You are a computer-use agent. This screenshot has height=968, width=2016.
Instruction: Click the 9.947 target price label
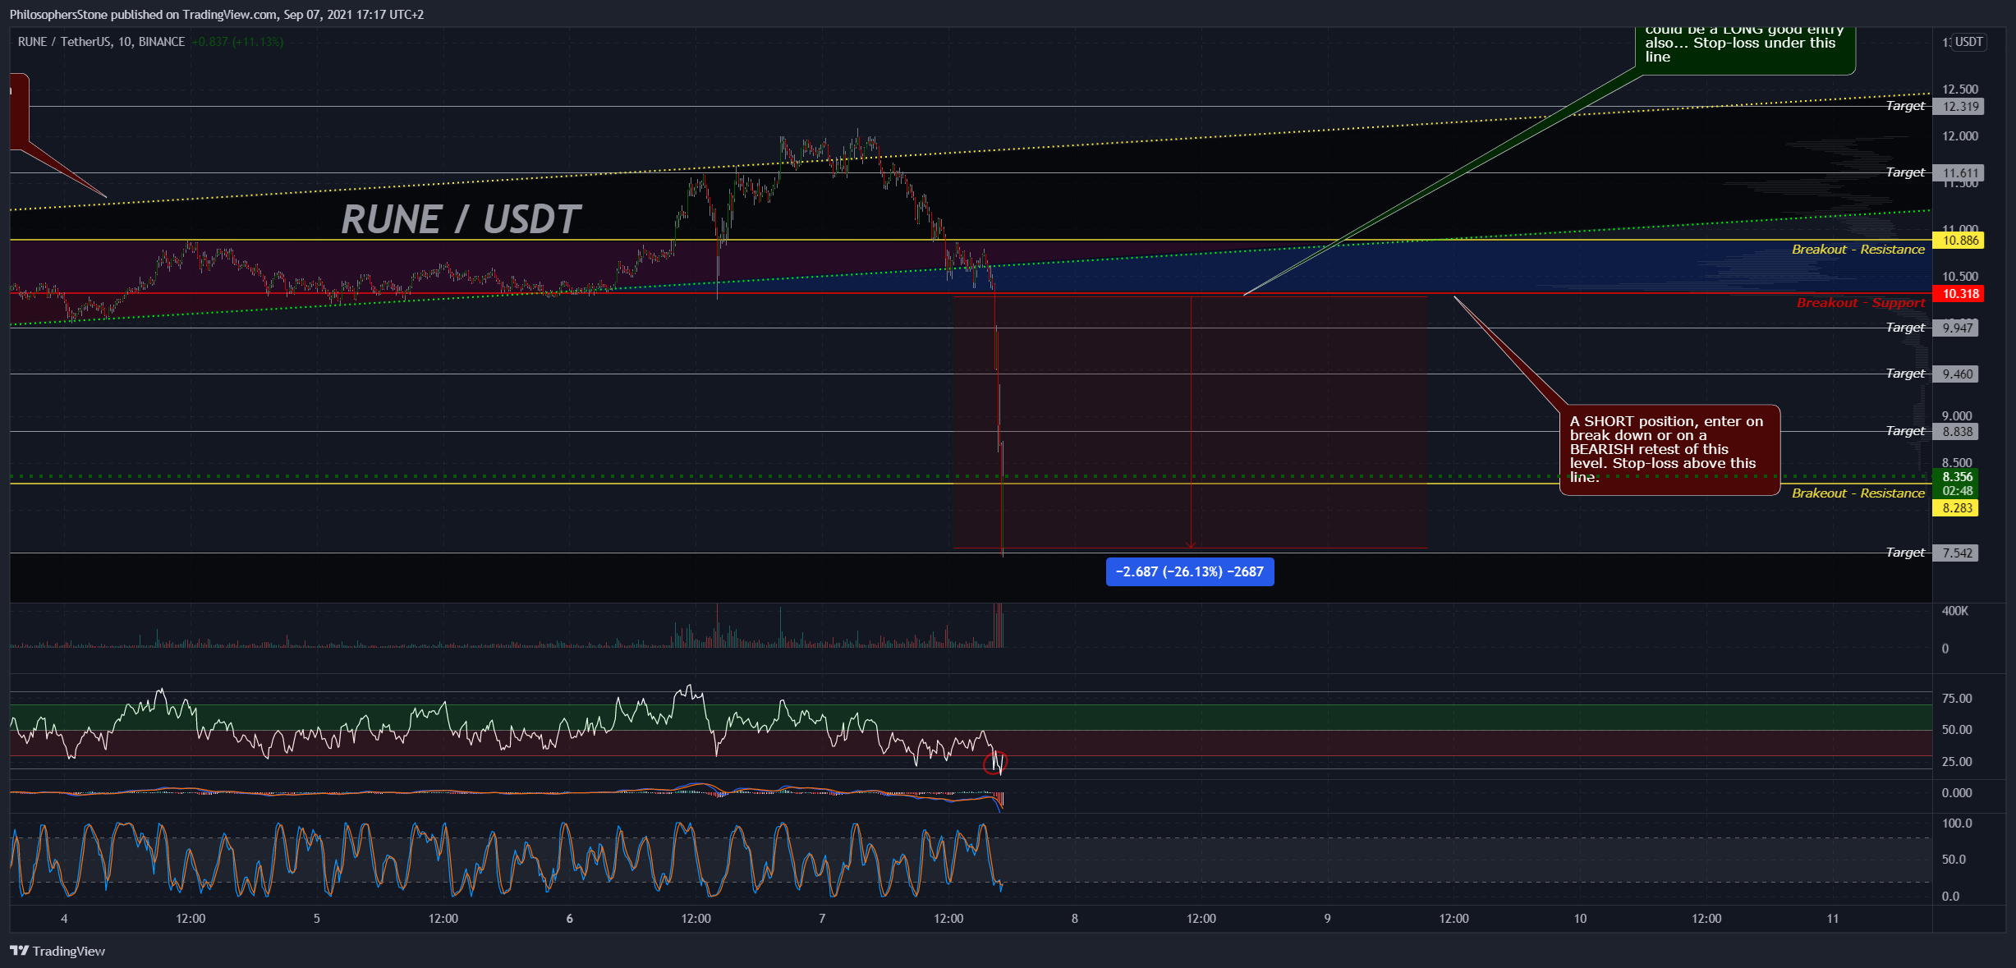click(x=1956, y=328)
